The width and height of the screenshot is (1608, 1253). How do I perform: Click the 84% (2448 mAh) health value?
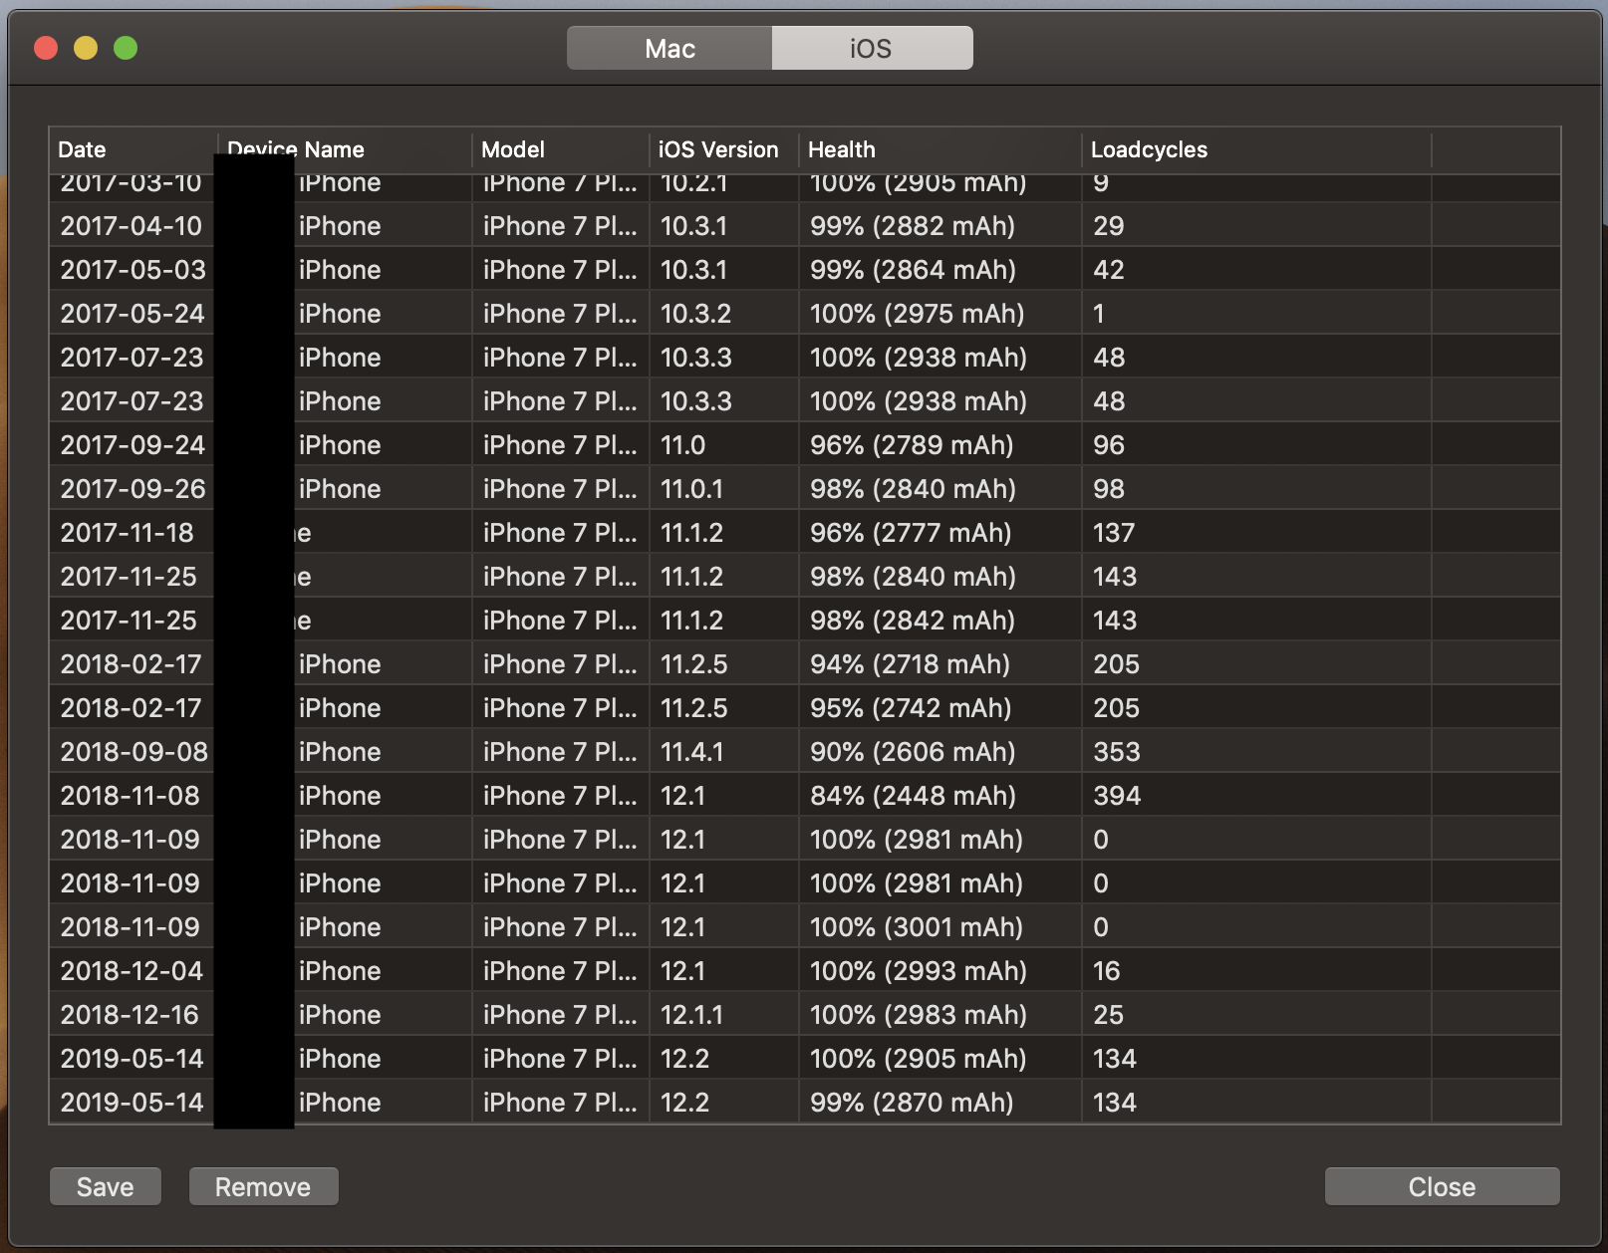[x=914, y=796]
